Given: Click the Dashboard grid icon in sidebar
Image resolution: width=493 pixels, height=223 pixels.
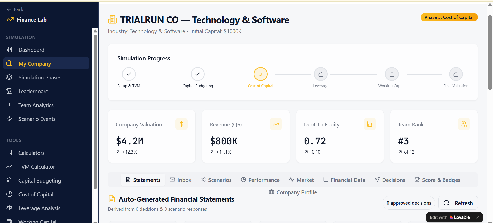Looking at the screenshot, I should coord(9,50).
